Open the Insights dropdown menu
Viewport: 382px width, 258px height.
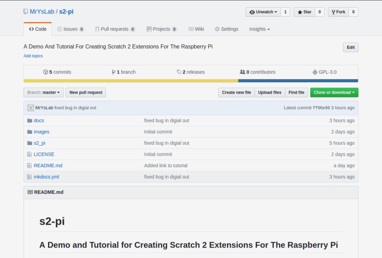[259, 29]
